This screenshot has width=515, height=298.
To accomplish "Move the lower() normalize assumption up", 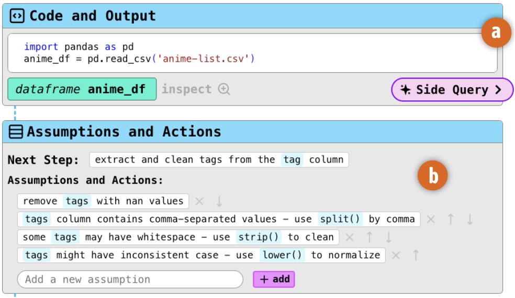I will (x=416, y=255).
